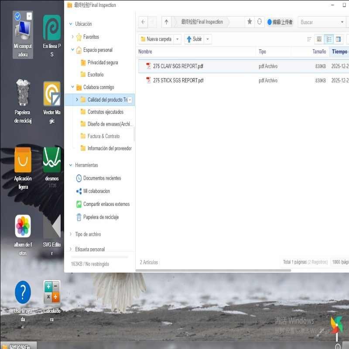The image size is (349, 349).
Task: Enable the preview pane view mode
Action: [339, 39]
